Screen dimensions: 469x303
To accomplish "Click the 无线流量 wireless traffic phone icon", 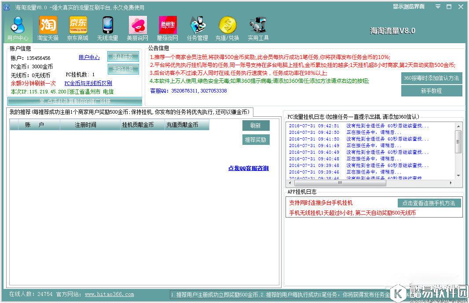I will [107, 28].
